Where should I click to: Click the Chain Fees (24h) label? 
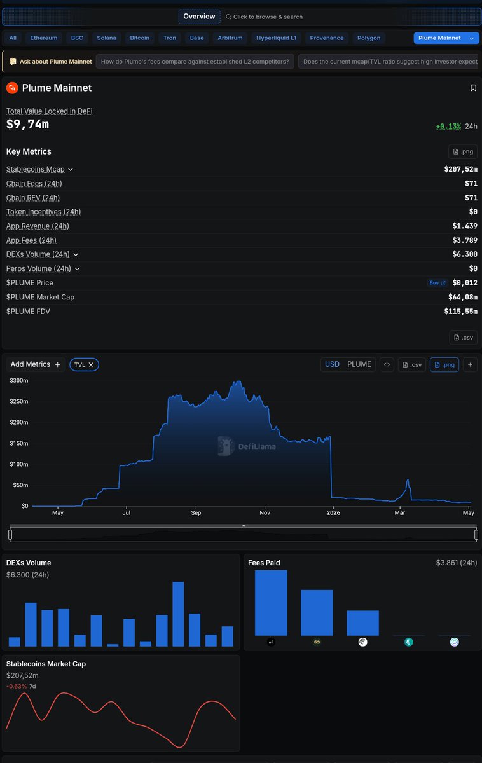click(x=34, y=184)
